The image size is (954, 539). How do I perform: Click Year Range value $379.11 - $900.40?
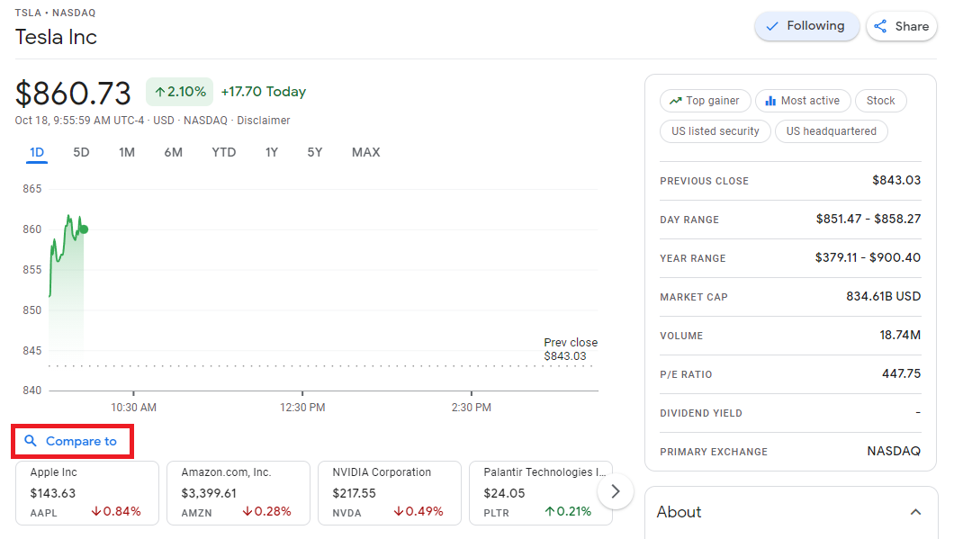(x=868, y=258)
